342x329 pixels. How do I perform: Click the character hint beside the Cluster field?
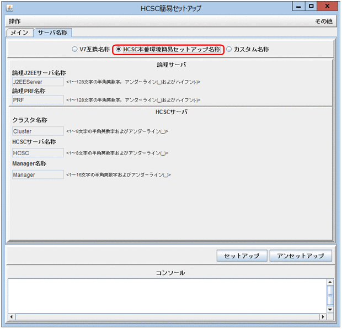pyautogui.click(x=117, y=131)
